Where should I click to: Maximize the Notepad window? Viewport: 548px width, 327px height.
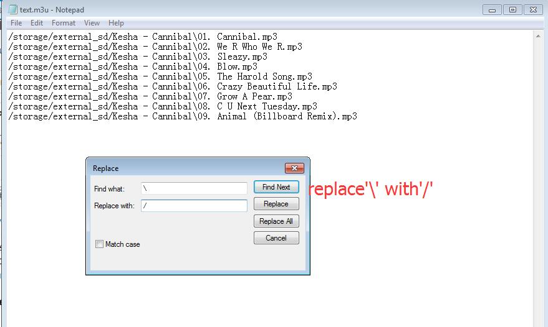[512, 10]
